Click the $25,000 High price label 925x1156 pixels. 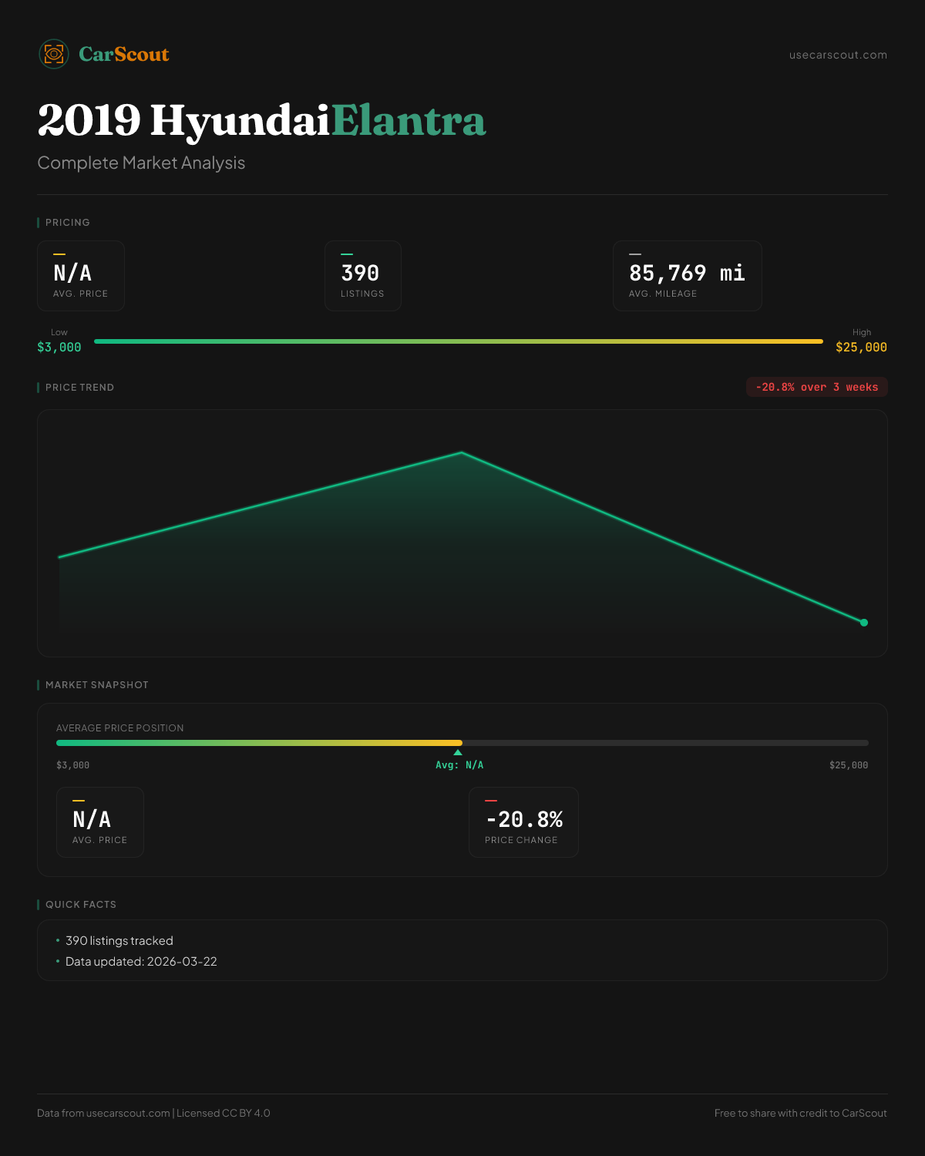tap(861, 347)
